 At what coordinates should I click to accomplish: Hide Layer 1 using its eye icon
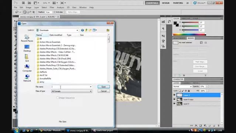click(x=174, y=95)
